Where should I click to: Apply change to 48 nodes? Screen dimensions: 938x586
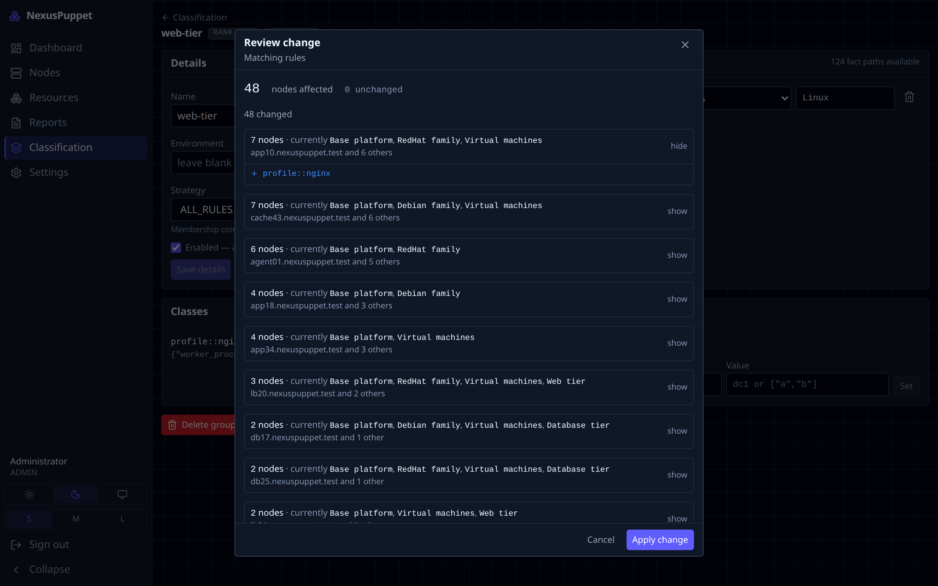pyautogui.click(x=660, y=539)
